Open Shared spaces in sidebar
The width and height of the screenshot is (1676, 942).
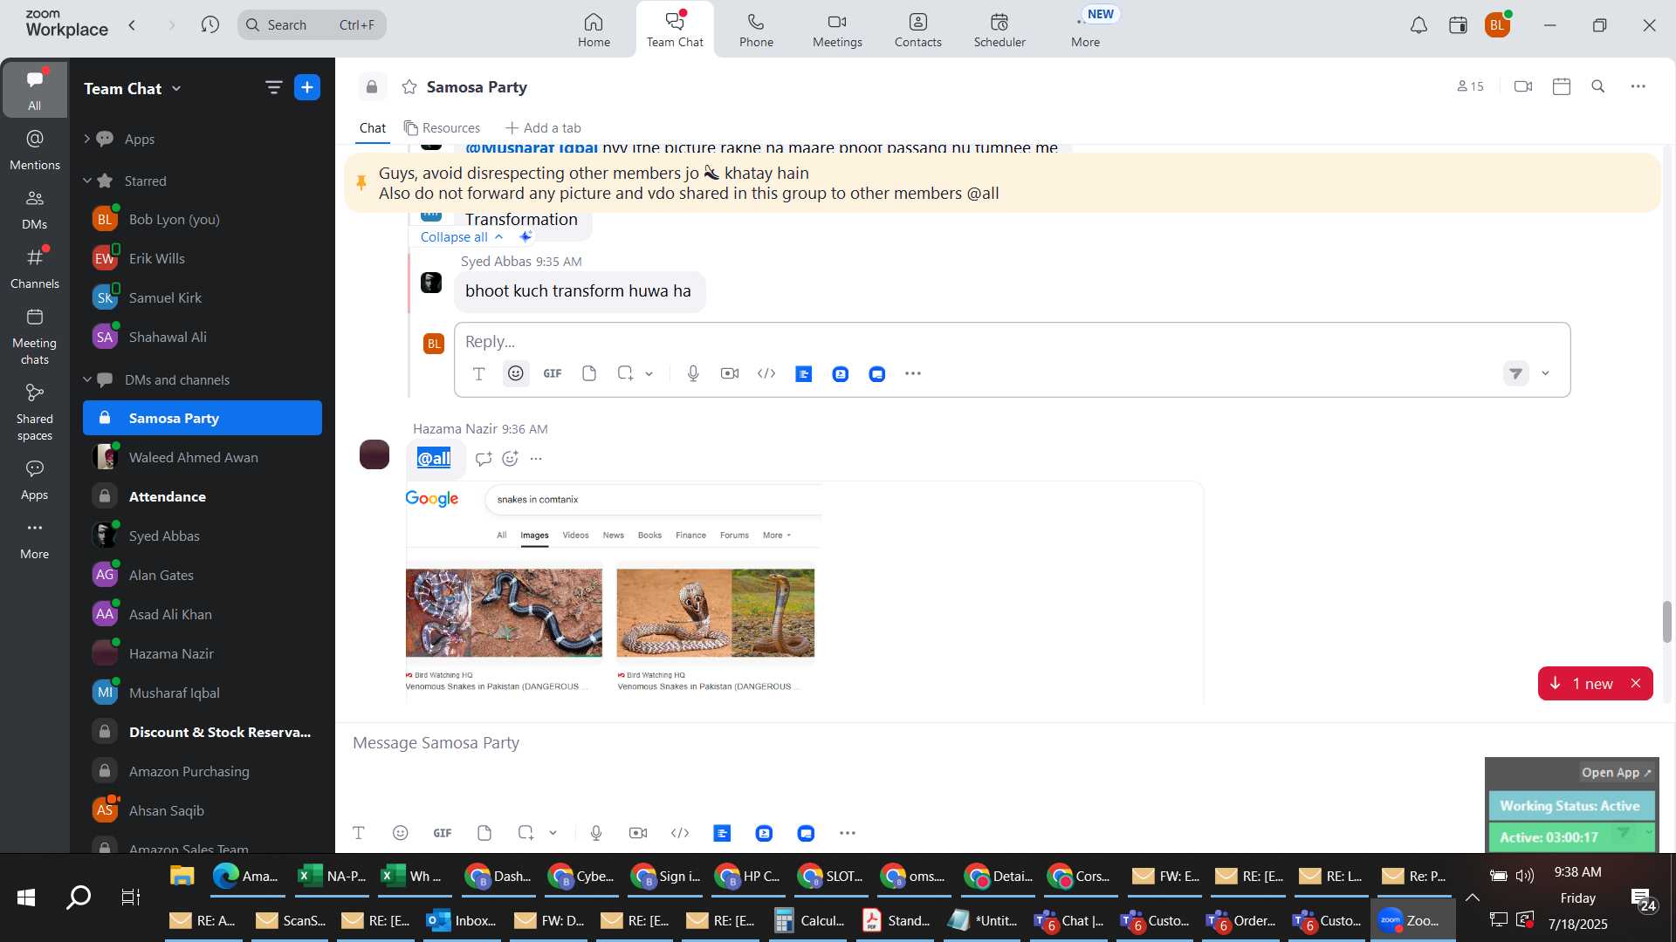[x=35, y=413]
